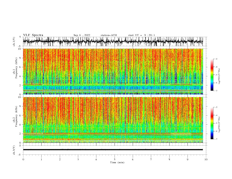Screen dimensions: 232x179
Task: Click the "4" kHz tick on ch.2 axis
Action: pyautogui.click(x=20, y=125)
